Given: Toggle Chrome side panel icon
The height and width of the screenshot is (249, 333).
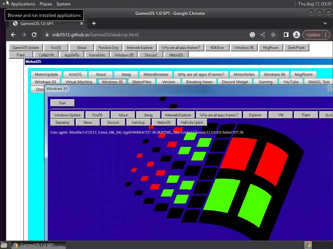Looking at the screenshot, I should click(x=286, y=35).
